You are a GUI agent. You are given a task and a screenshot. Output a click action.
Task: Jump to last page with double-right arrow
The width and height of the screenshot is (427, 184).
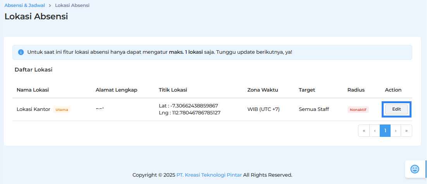pos(406,131)
